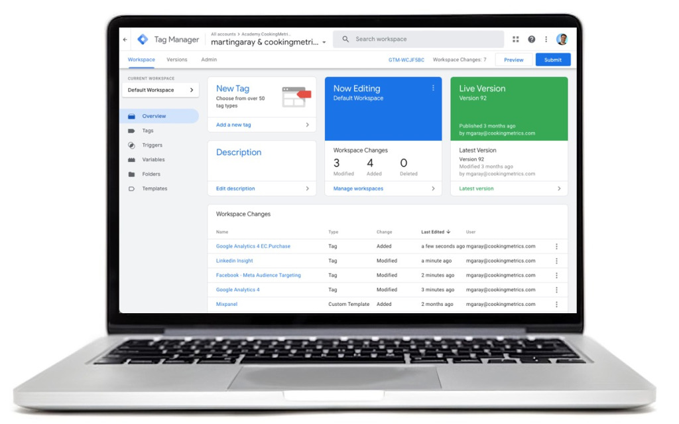
Task: Open the Triggers section icon
Action: (x=130, y=145)
